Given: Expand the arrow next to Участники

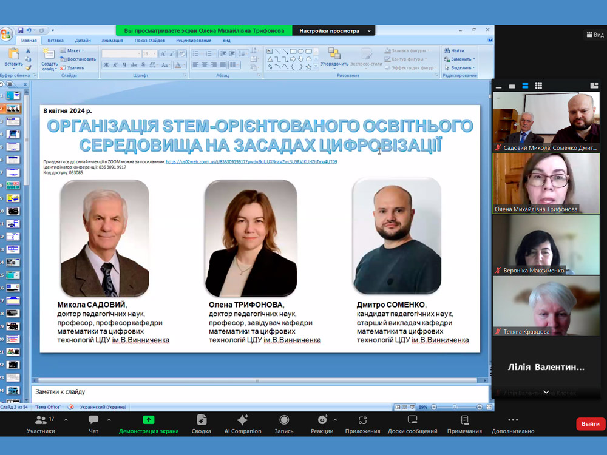Looking at the screenshot, I should click(66, 420).
